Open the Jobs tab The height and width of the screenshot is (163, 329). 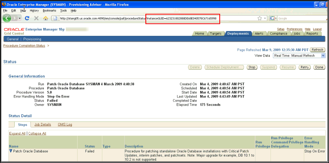[297, 34]
